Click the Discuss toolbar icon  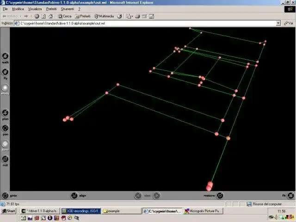(x=151, y=16)
